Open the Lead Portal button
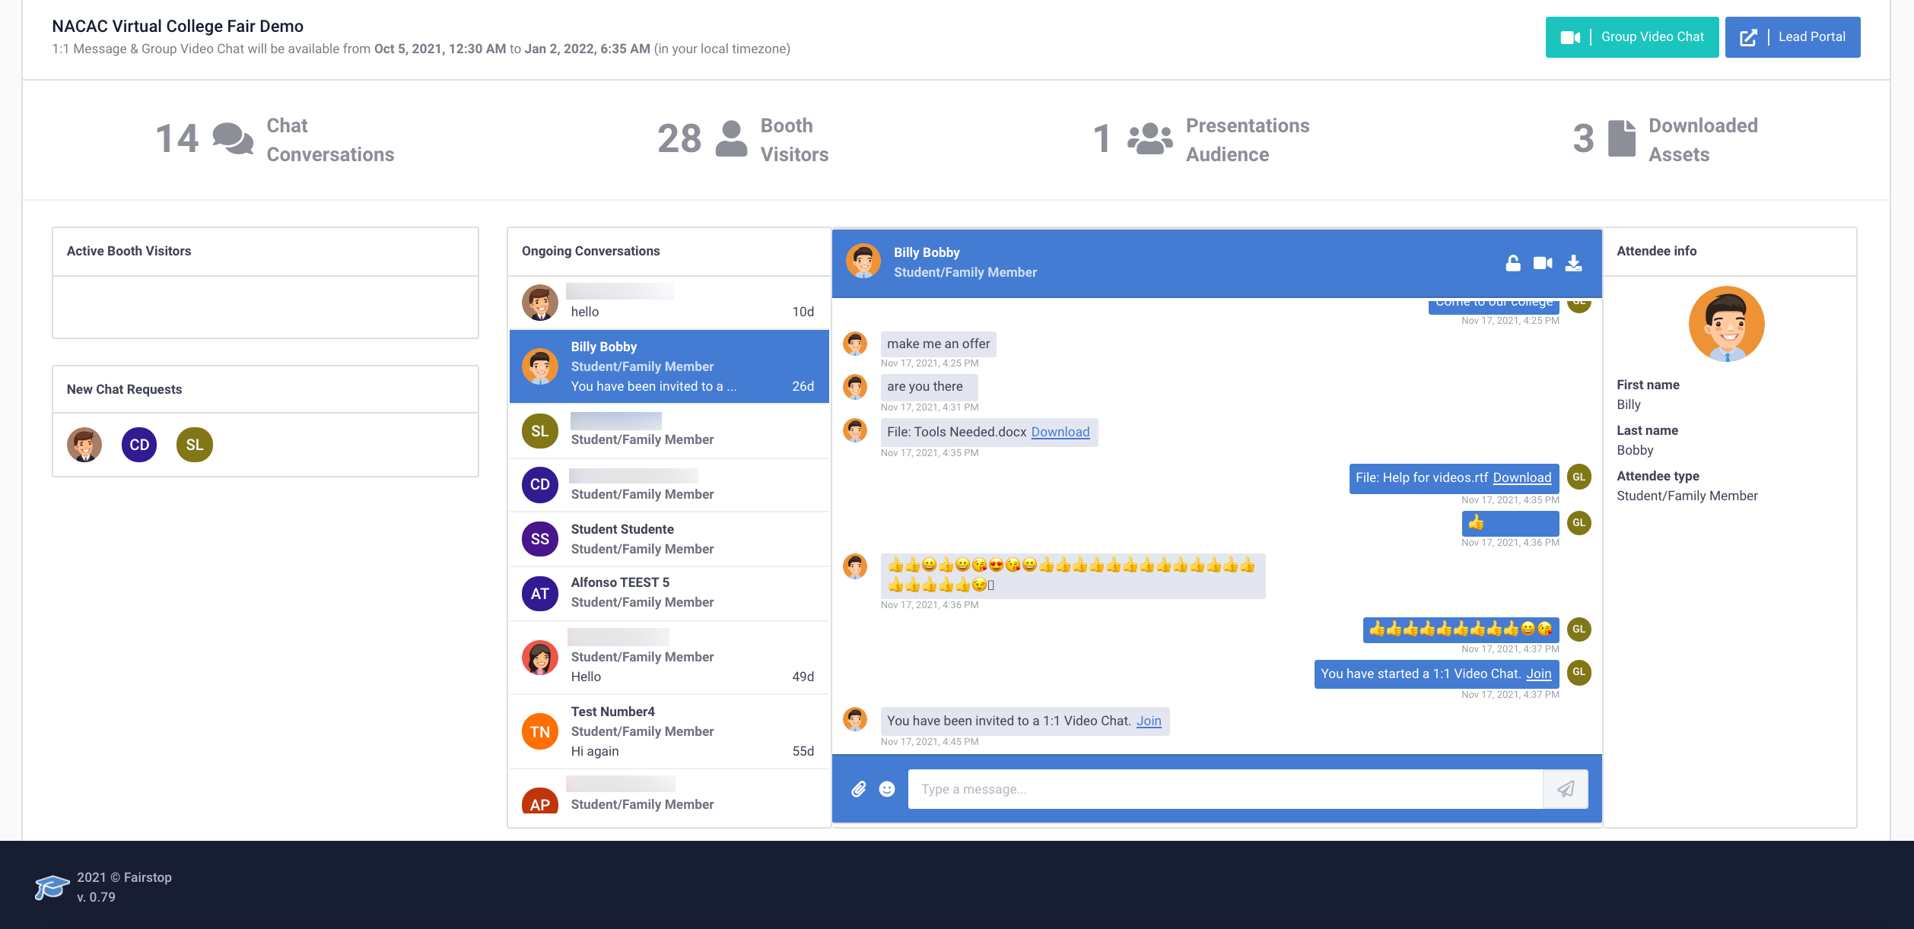 coord(1792,36)
